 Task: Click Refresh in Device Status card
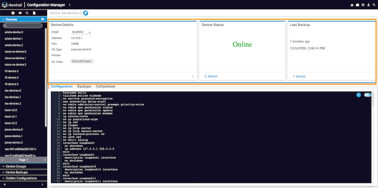tap(211, 76)
